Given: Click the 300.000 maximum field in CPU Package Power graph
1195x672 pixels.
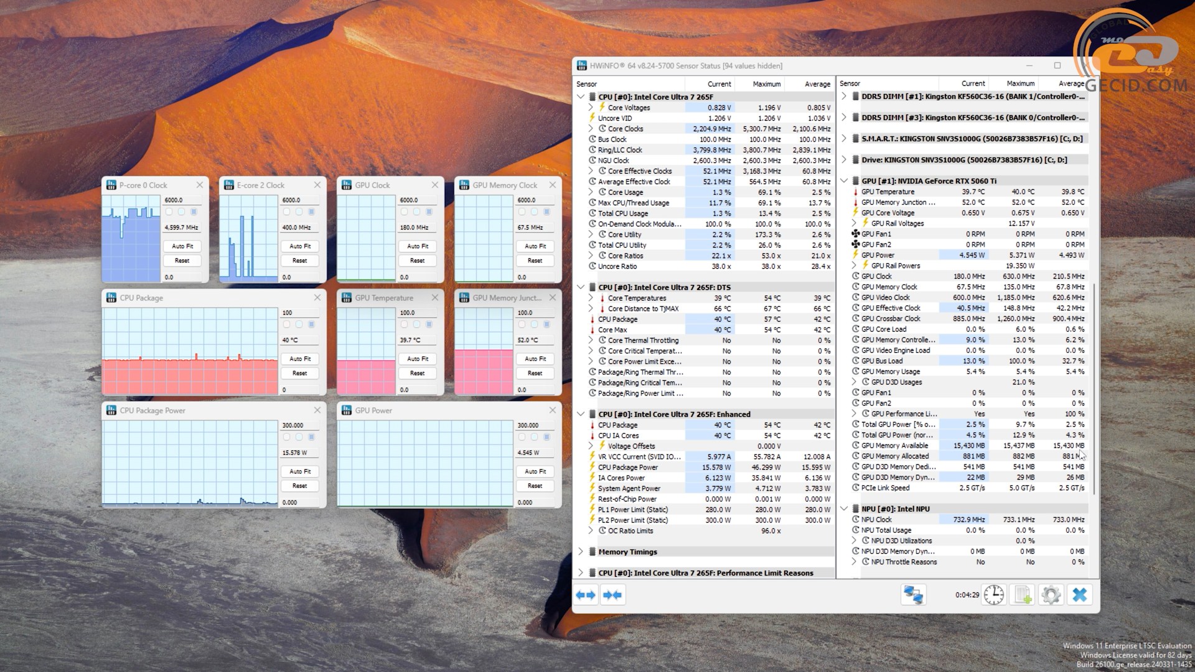Looking at the screenshot, I should pos(299,426).
